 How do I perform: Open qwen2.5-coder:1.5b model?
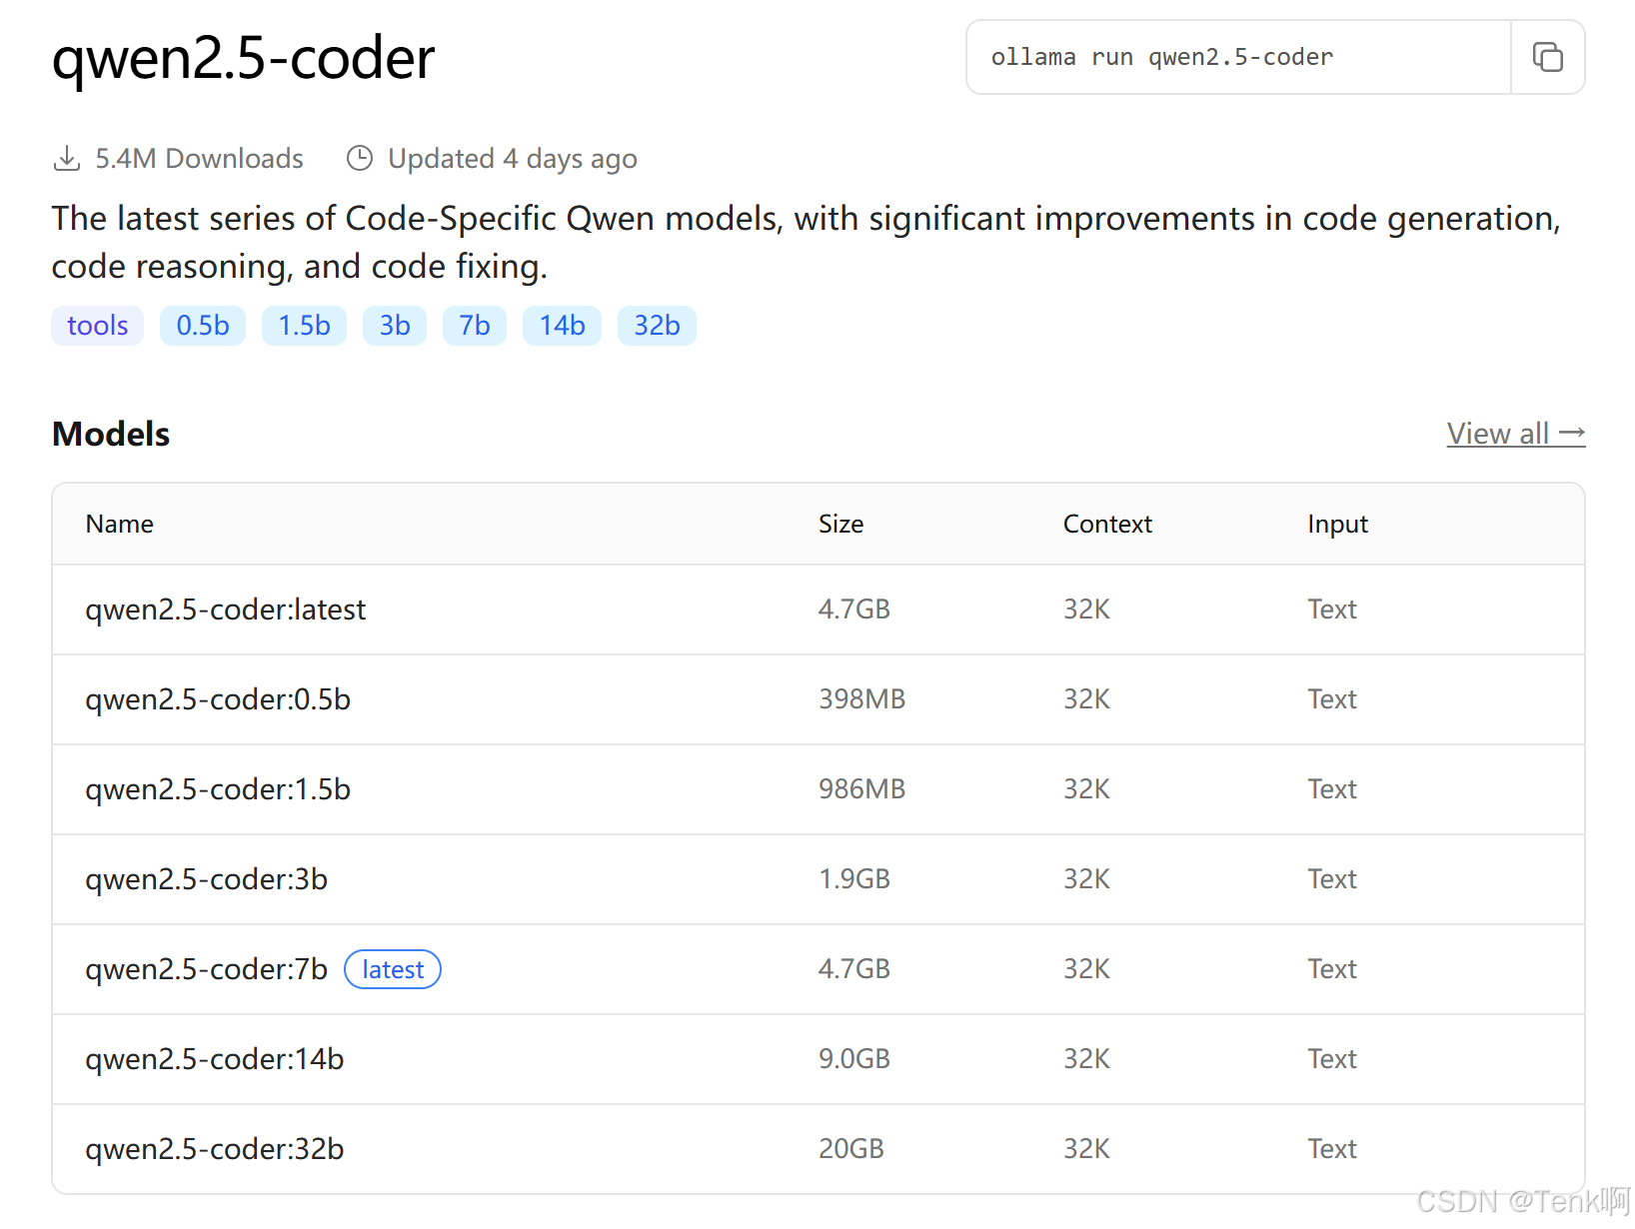coord(218,789)
